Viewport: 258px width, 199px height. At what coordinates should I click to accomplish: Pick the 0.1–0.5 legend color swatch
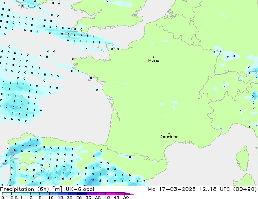tap(7, 194)
